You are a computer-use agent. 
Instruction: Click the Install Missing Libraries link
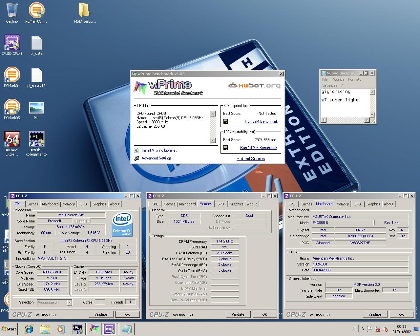[159, 150]
